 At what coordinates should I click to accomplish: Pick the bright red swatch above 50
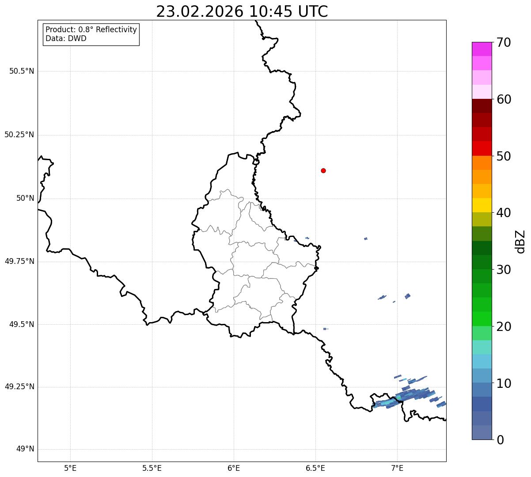coord(482,149)
